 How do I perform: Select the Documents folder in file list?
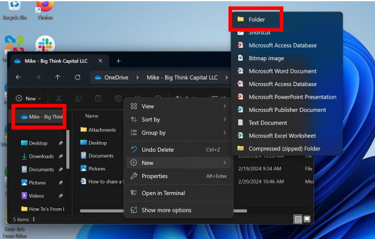pos(97,155)
